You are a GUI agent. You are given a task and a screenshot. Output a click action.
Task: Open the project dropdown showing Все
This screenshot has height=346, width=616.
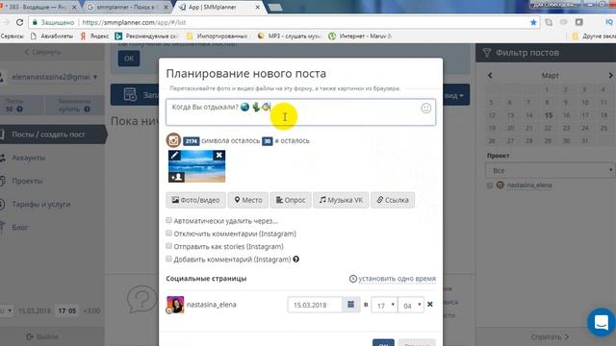point(550,171)
